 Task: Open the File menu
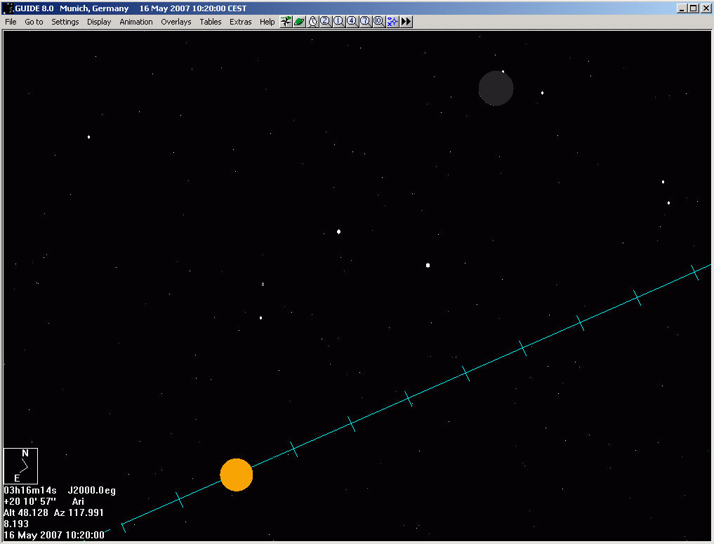[11, 22]
